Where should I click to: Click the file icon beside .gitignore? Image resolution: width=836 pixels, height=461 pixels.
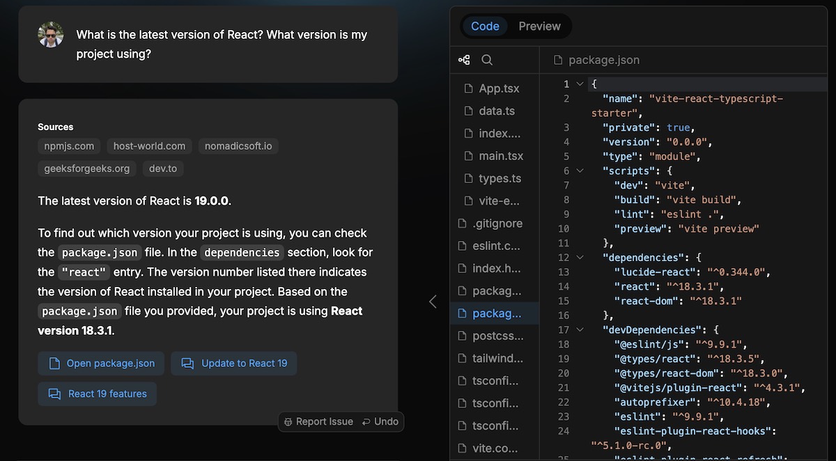click(x=461, y=224)
